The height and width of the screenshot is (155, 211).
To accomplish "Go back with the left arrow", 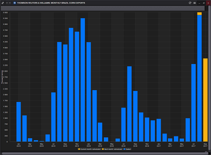I will tap(7, 3).
